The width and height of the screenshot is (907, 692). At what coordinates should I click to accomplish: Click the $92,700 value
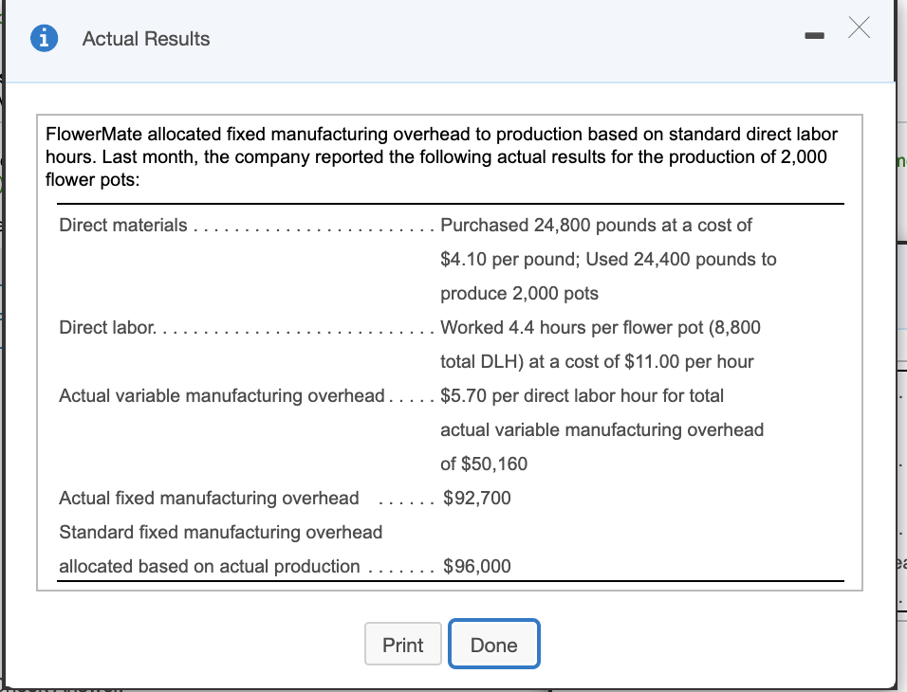point(475,498)
